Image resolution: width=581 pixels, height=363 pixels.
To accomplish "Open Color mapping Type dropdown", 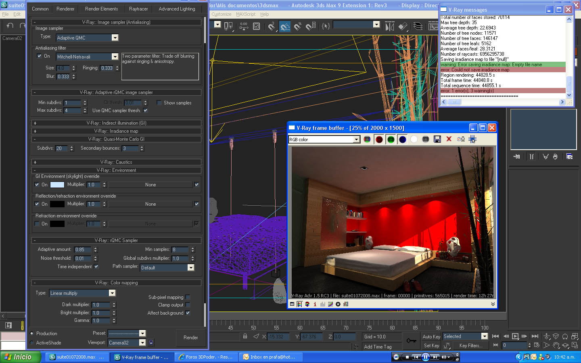I will (112, 293).
